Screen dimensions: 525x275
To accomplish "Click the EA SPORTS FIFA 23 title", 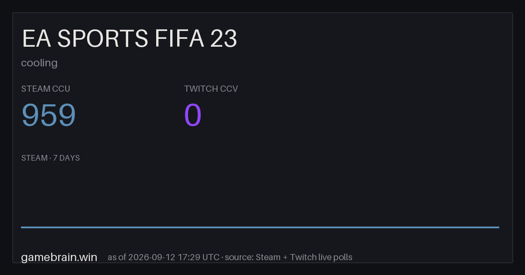I will tap(129, 39).
